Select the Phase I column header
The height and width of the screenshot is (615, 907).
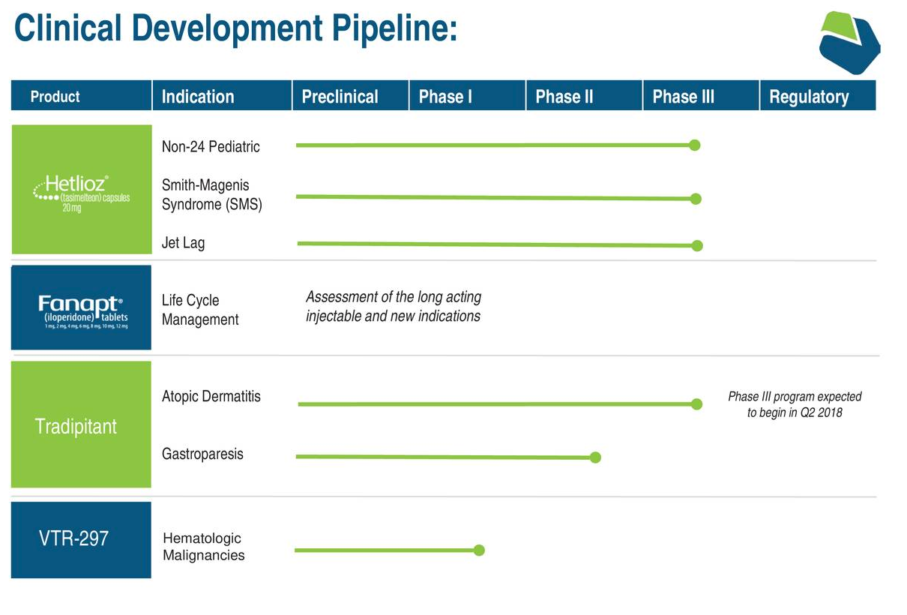[x=468, y=96]
